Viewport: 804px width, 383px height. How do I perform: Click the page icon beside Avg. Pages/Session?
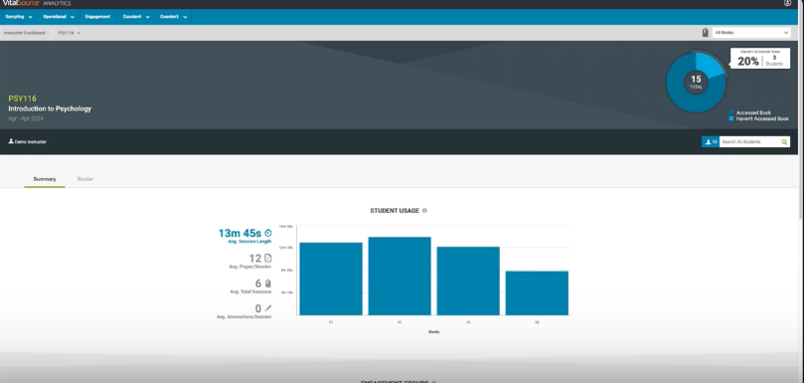[x=267, y=259]
